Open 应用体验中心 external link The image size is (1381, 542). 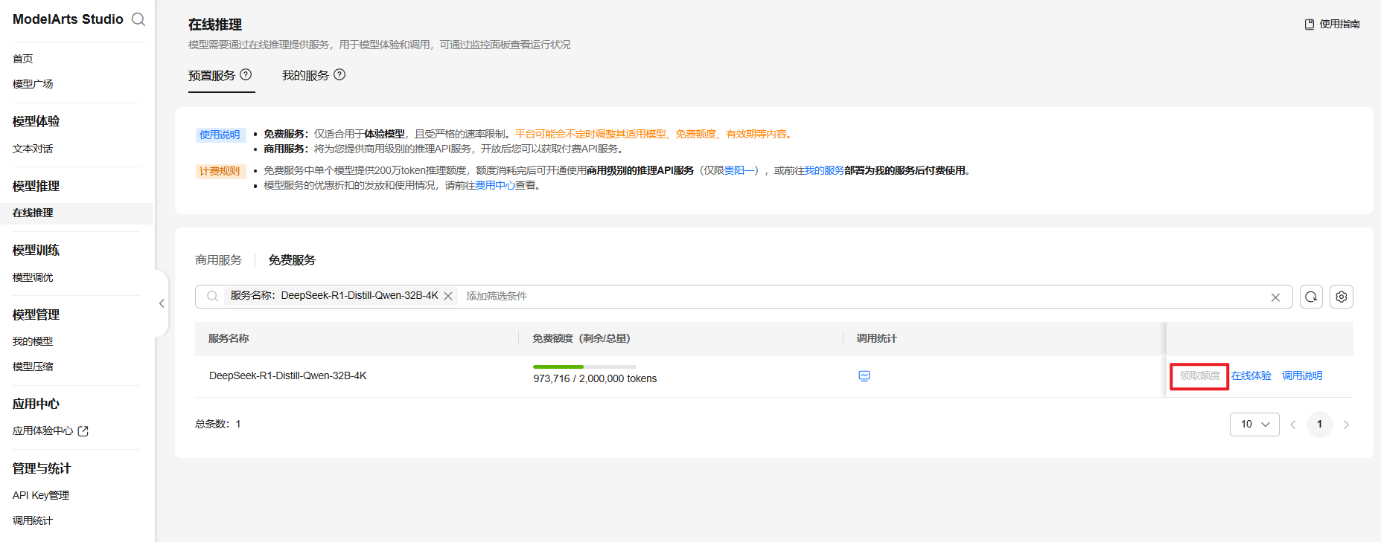point(51,431)
